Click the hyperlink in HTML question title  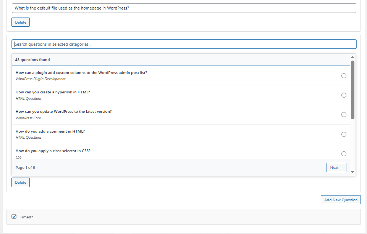click(53, 92)
